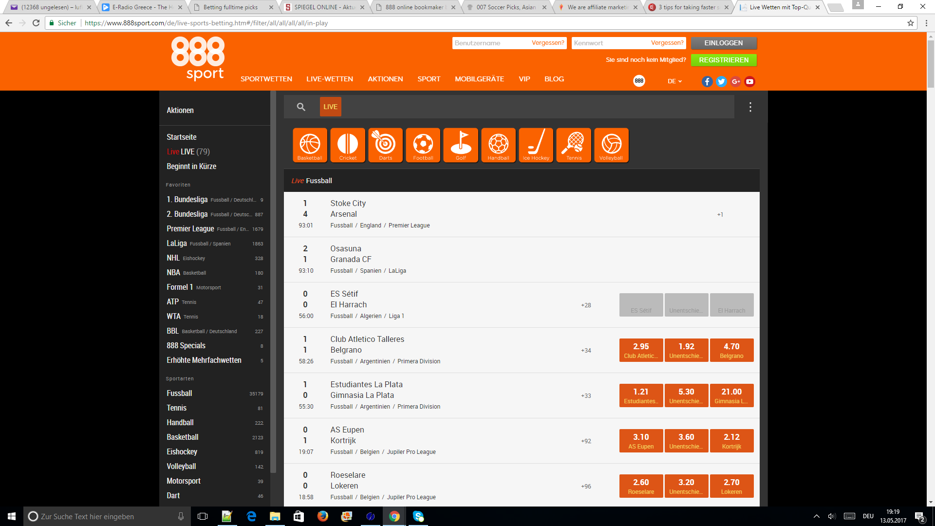Click the sidebar vertical scrollbar
The height and width of the screenshot is (526, 935).
(x=273, y=282)
